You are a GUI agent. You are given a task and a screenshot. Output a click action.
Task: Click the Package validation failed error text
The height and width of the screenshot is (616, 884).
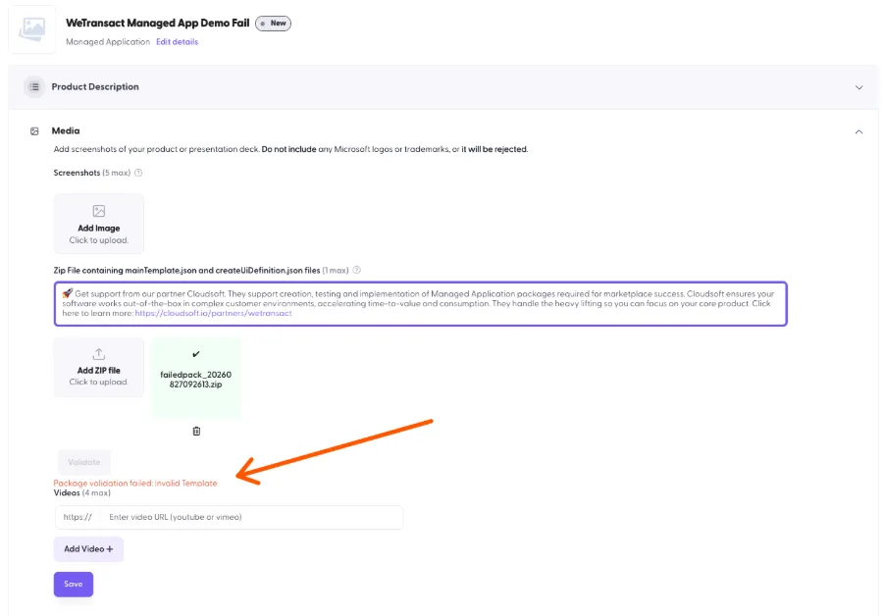coord(135,483)
